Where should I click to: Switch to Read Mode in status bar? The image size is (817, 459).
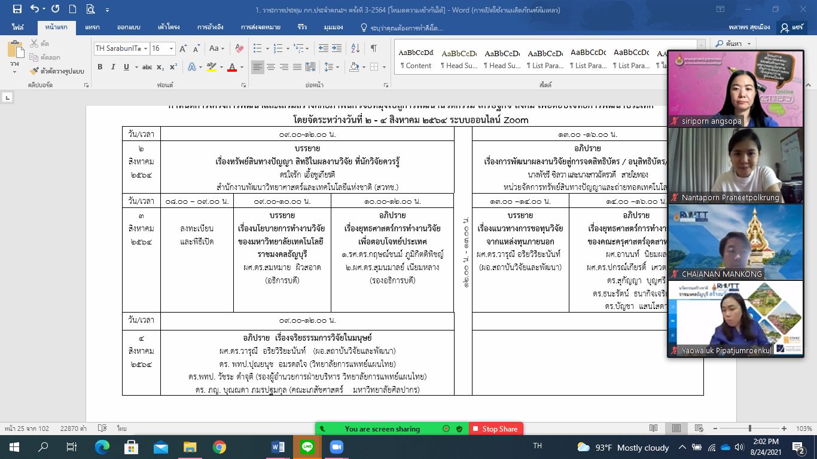(654, 429)
